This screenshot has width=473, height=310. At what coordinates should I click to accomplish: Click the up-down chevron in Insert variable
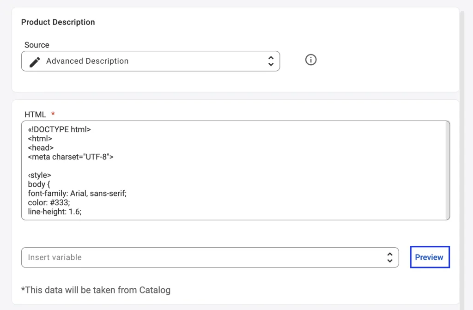[389, 257]
